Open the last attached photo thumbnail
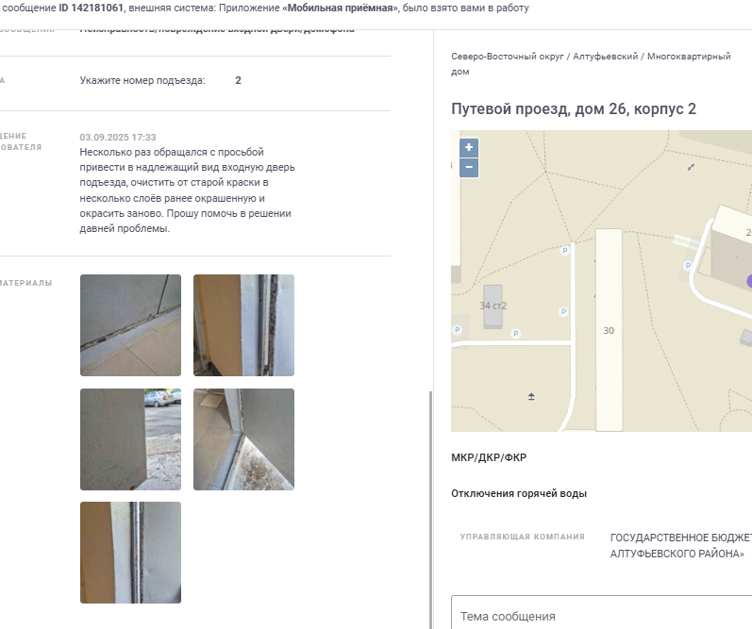The image size is (752, 629). 130,553
